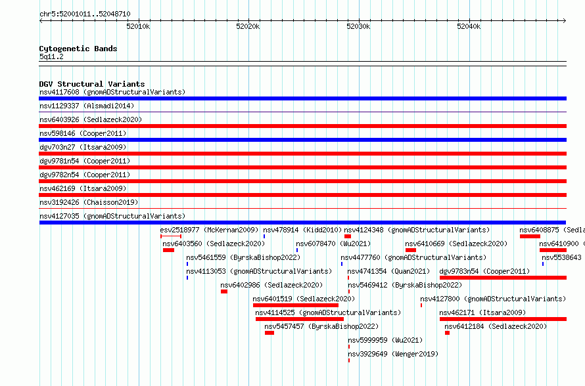Select the nsv6408875 red variant bar
Viewport: 585px width, 386px height.
(530, 236)
